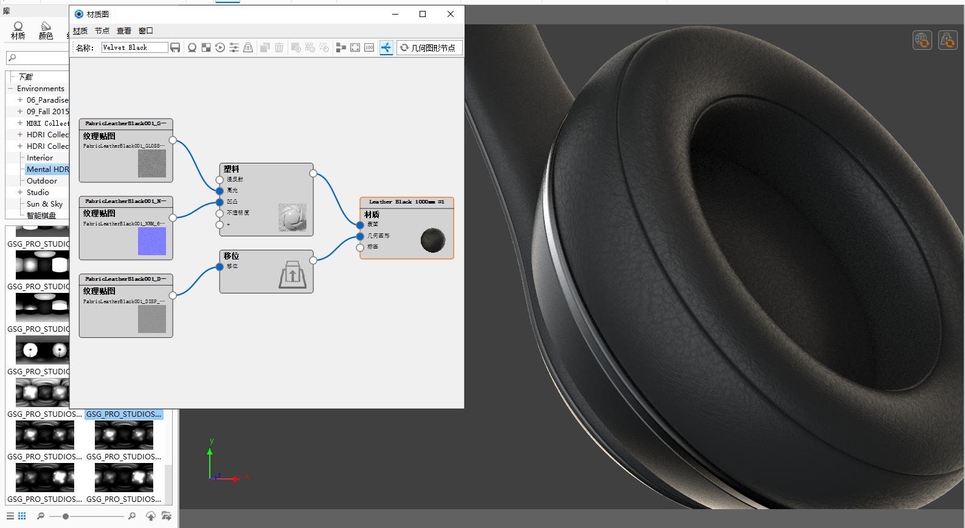
Task: Adjust the thumbnail size slider handle
Action: click(x=65, y=516)
